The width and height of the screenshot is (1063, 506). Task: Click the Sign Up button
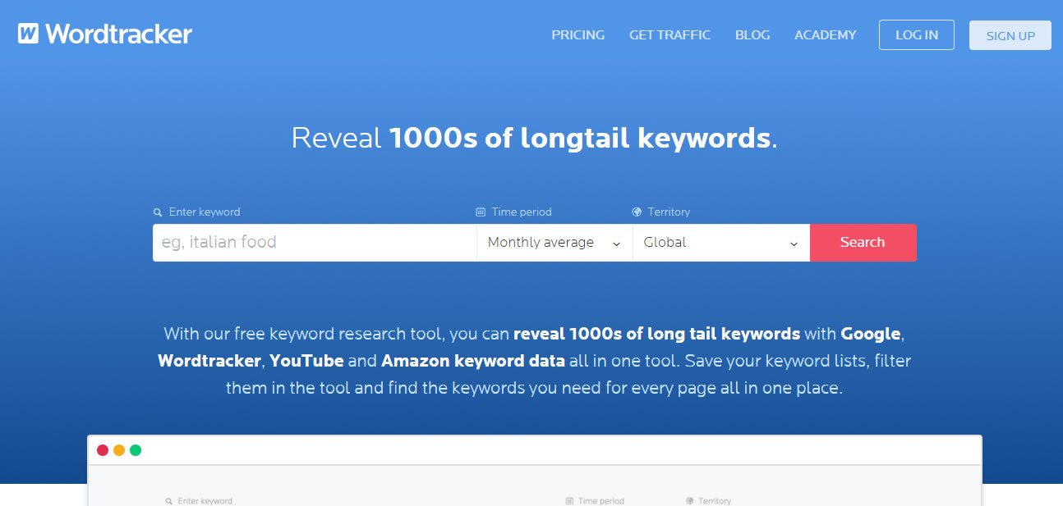(1010, 35)
